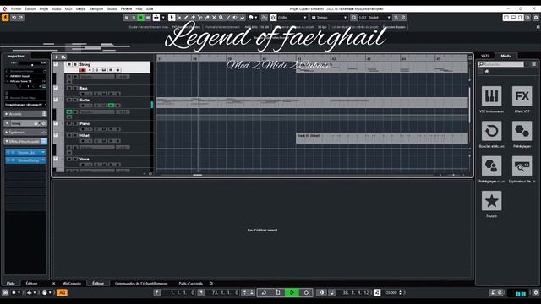Click Add Track plus button
This screenshot has width=541, height=304.
tap(57, 57)
